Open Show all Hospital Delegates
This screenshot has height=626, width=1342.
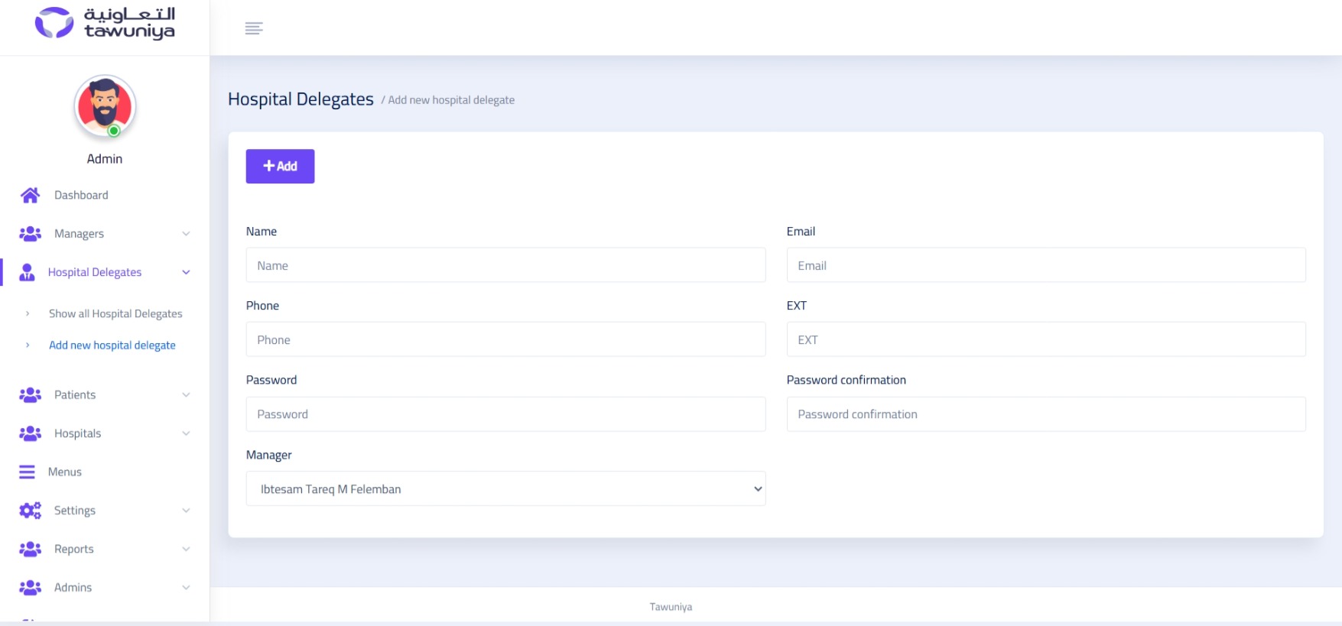click(115, 314)
